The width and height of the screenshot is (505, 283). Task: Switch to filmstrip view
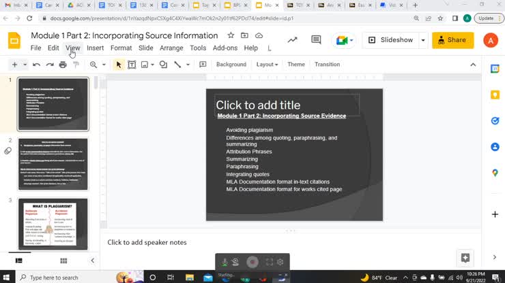tap(19, 261)
